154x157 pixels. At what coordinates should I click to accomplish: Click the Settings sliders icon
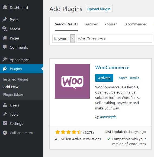point(5,123)
